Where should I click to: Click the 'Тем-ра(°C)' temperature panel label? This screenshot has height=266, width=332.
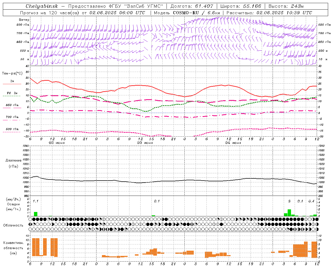click(12, 74)
